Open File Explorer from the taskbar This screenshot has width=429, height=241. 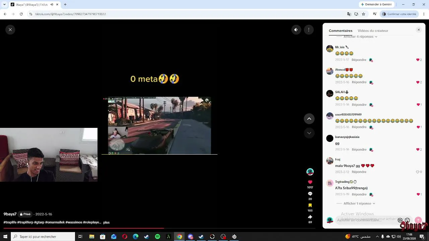91,237
